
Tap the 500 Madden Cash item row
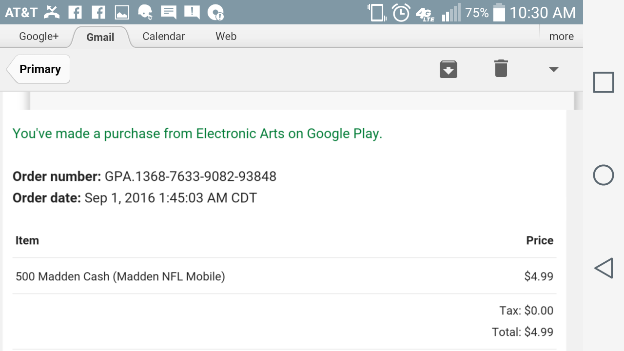[x=284, y=276]
